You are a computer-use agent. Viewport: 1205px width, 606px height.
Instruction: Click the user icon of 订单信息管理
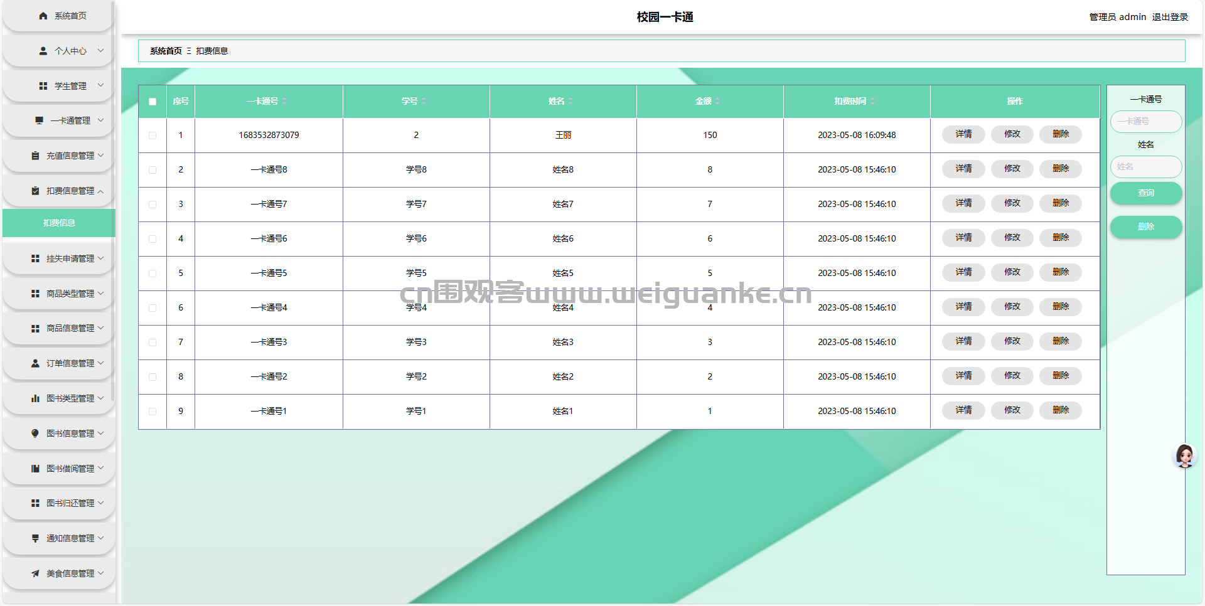pos(35,363)
